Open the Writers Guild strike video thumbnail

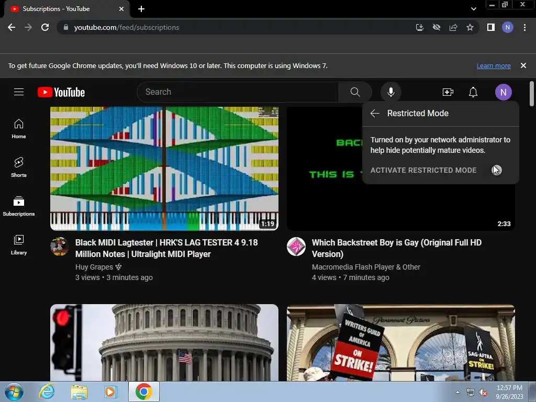tap(400, 342)
